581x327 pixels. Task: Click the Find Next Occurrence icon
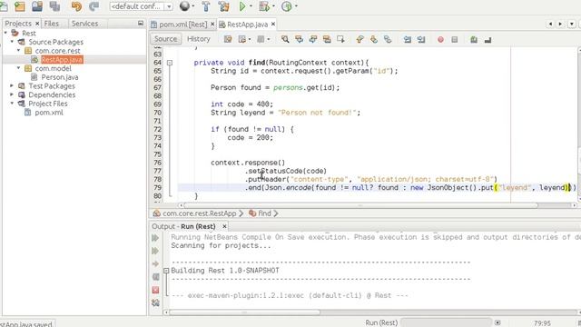[x=312, y=39]
